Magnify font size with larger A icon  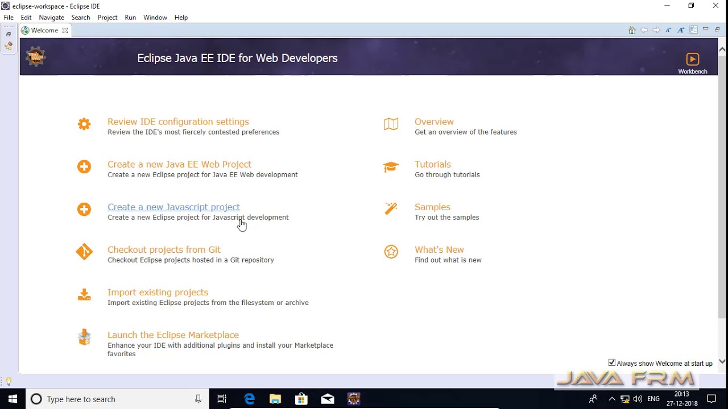click(681, 30)
